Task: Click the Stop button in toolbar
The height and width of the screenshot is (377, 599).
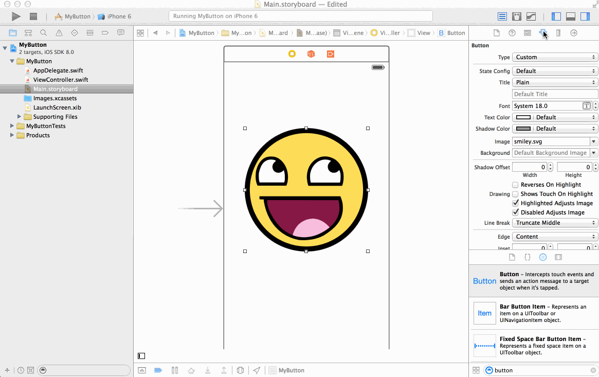Action: click(x=33, y=16)
